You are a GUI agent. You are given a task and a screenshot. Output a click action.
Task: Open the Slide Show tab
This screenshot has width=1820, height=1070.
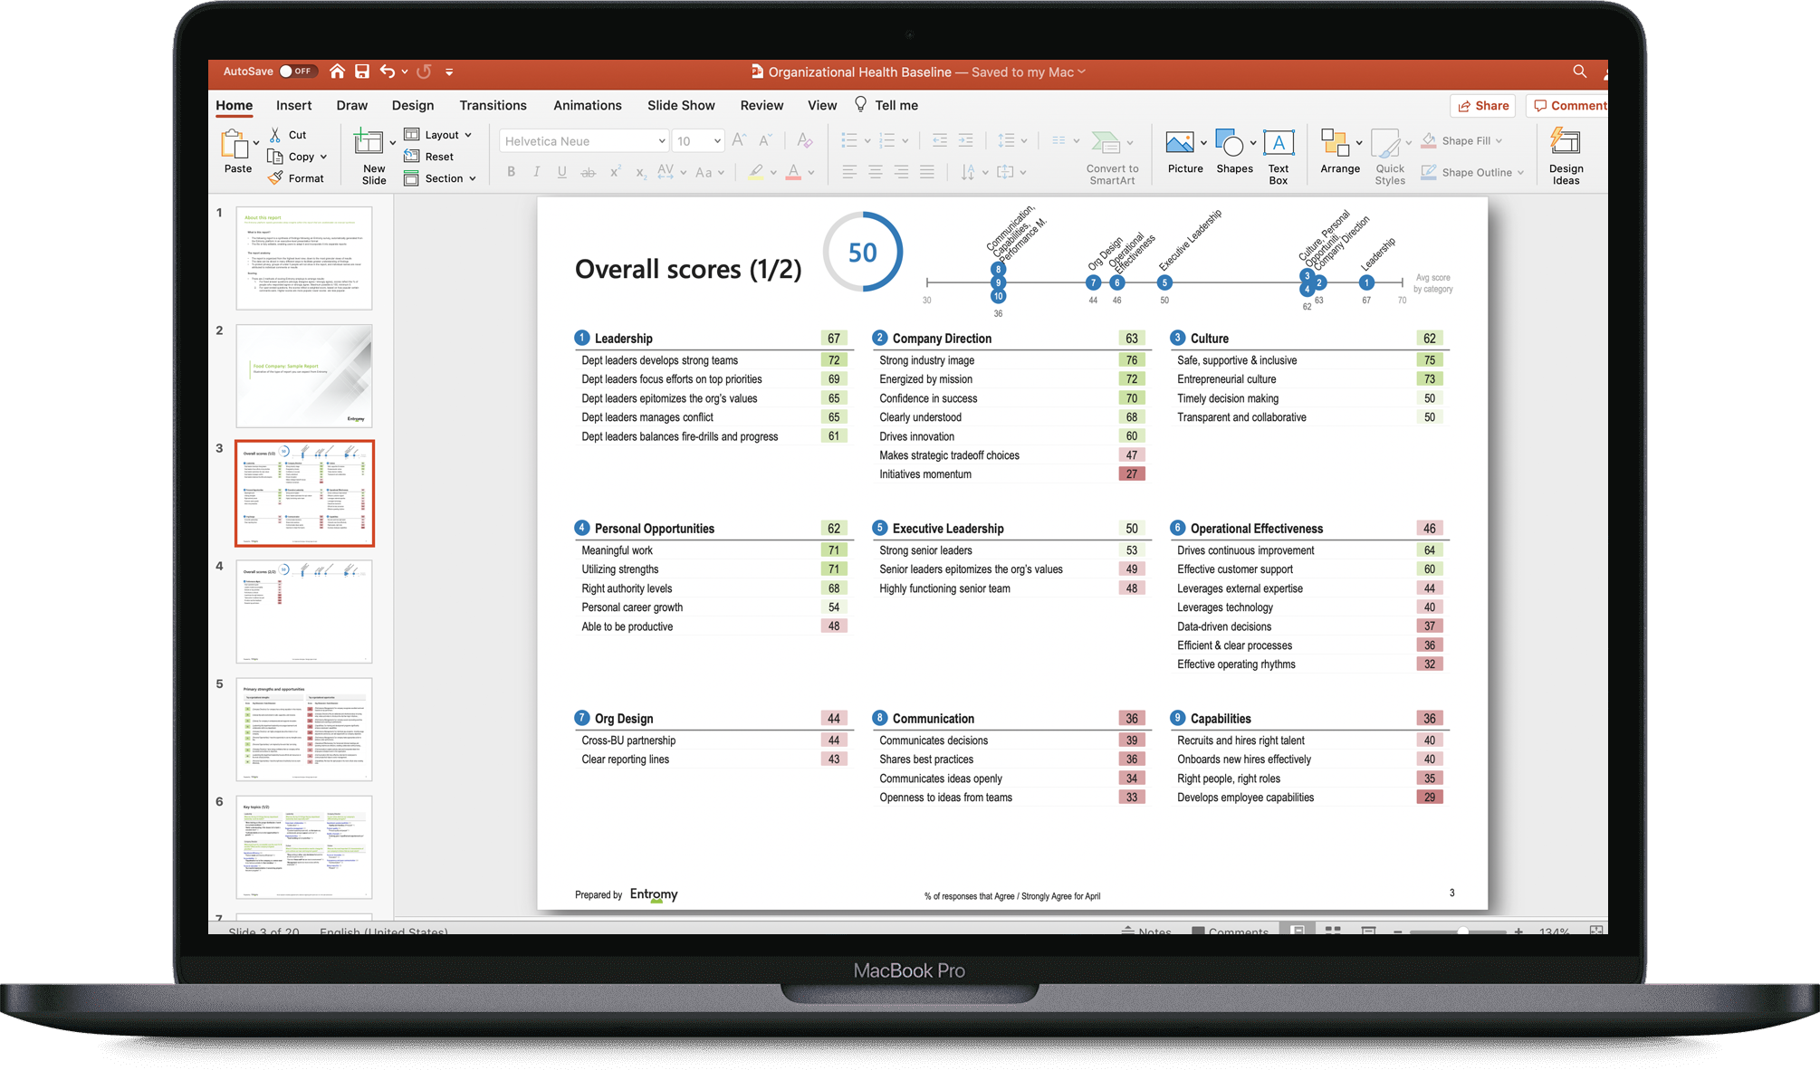[x=681, y=105]
